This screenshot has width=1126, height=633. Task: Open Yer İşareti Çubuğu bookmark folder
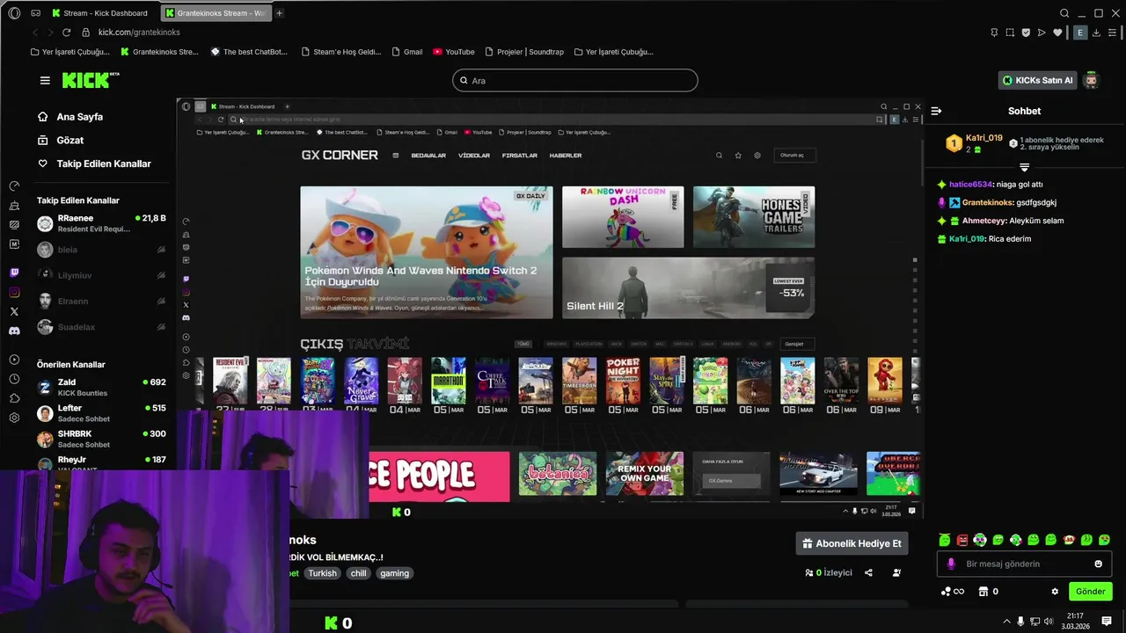point(69,52)
